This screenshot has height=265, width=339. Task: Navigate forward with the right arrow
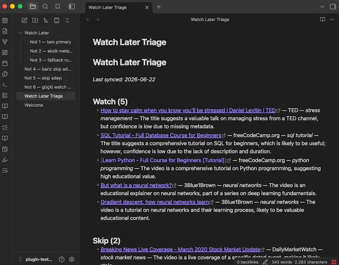click(97, 20)
